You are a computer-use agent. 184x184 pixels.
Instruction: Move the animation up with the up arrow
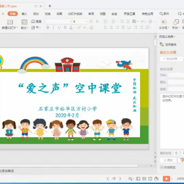(x=176, y=153)
